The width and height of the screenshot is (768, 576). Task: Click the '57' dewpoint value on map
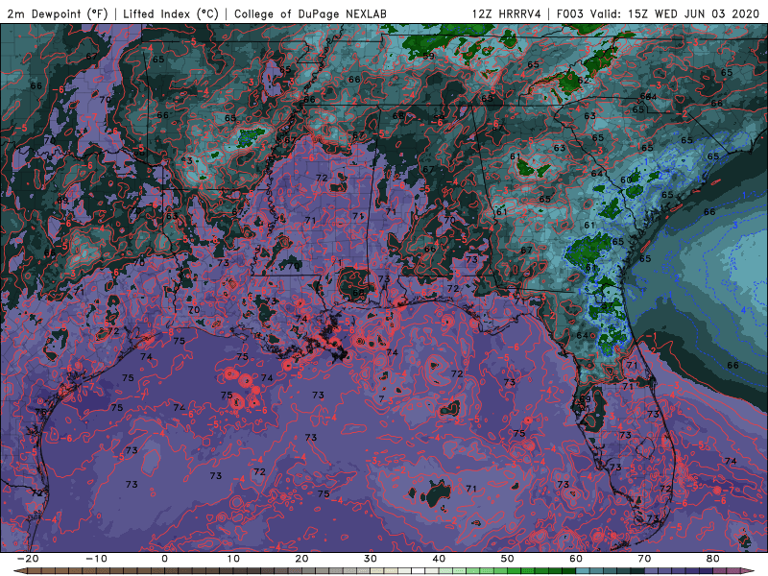pyautogui.click(x=608, y=305)
